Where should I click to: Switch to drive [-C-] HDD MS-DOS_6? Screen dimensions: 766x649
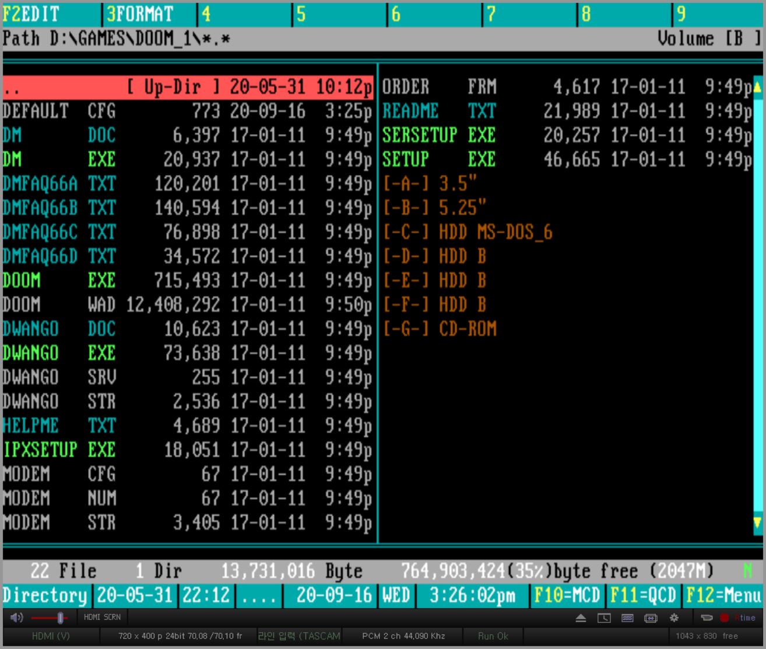tap(468, 232)
